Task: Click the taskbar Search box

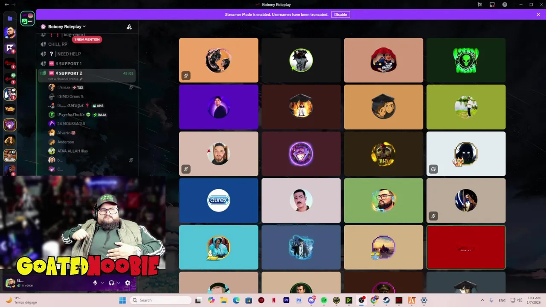Action: (160, 300)
